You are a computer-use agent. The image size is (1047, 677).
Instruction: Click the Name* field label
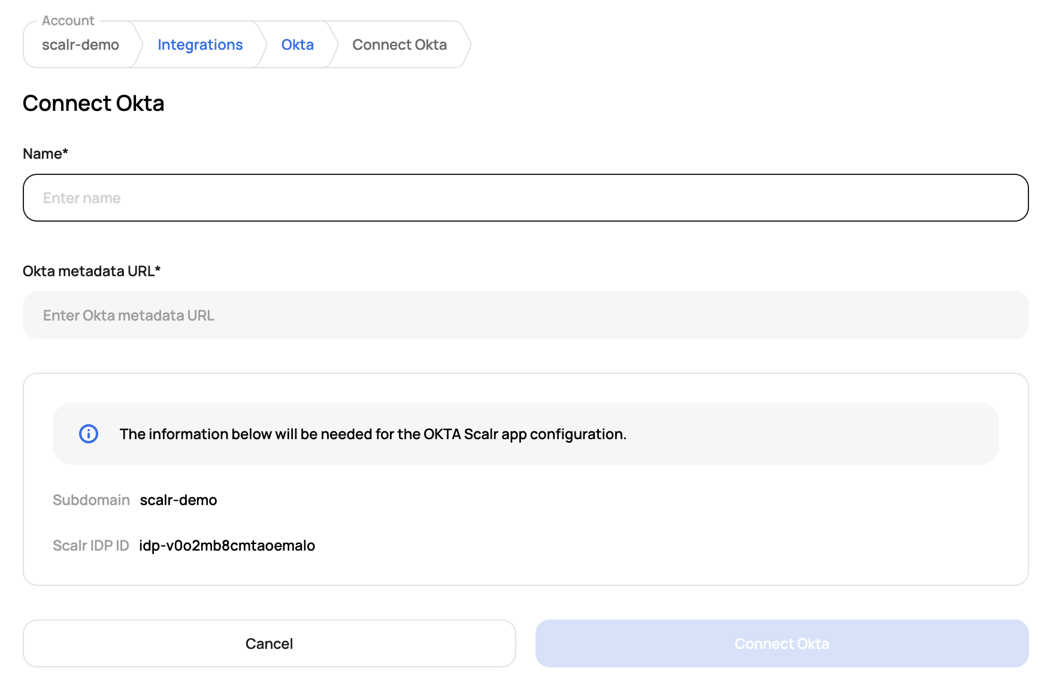tap(46, 153)
